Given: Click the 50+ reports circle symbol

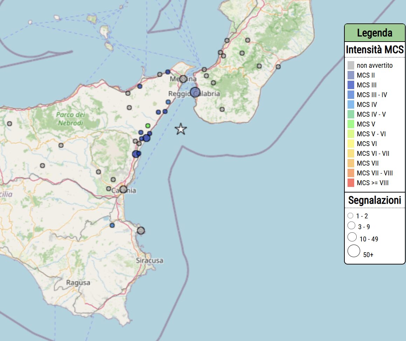Looking at the screenshot, I should point(354,251).
